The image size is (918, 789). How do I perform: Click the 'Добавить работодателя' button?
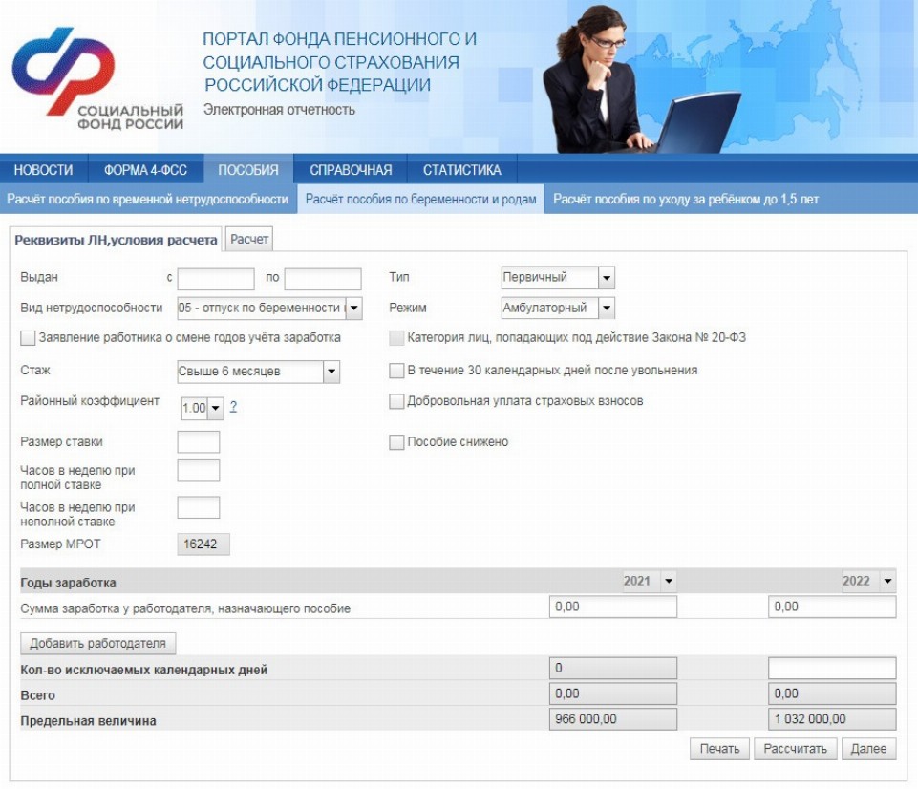pos(98,643)
